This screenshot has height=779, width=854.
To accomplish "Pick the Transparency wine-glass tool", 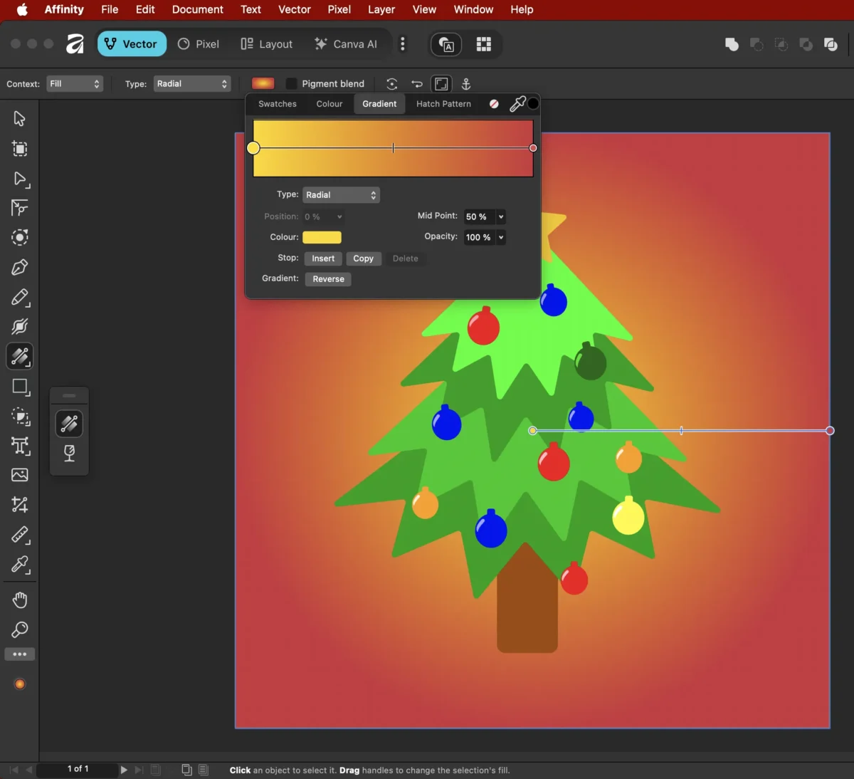I will (69, 454).
